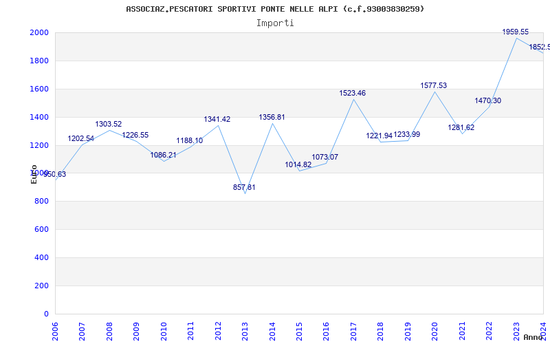Click the 200 y-axis tick label
550x344 pixels.
click(41, 286)
